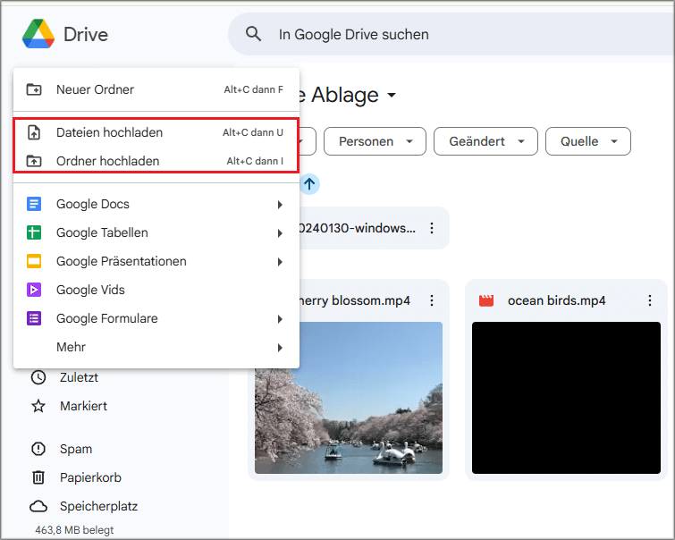675x540 pixels.
Task: Click the Drive title text in header
Action: point(86,35)
